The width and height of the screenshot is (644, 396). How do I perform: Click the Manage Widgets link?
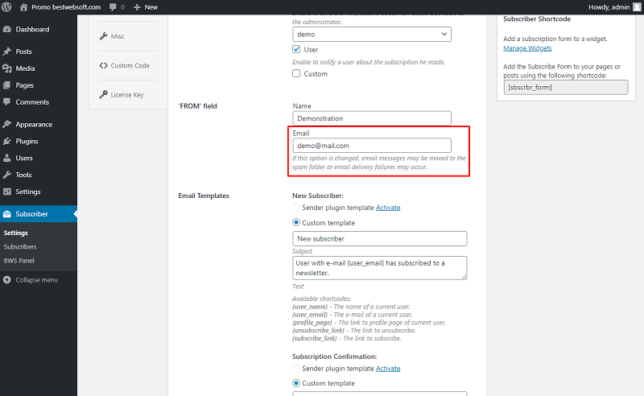(527, 48)
